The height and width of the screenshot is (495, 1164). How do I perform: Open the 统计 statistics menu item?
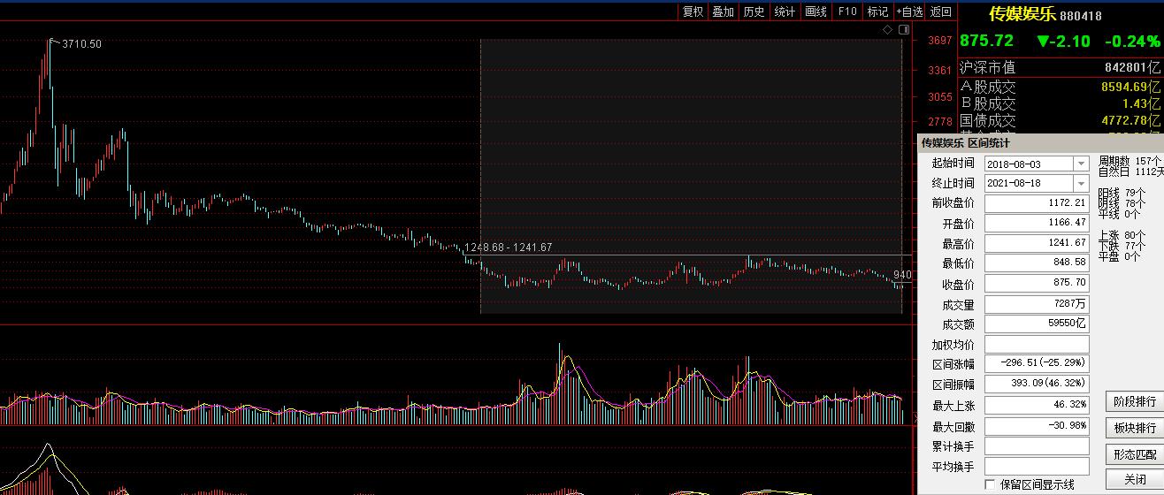(785, 11)
